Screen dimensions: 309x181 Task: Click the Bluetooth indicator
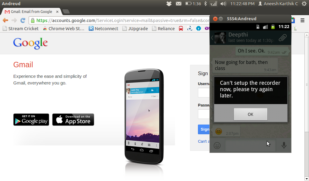(205, 4)
